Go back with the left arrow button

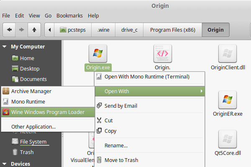tap(9, 30)
